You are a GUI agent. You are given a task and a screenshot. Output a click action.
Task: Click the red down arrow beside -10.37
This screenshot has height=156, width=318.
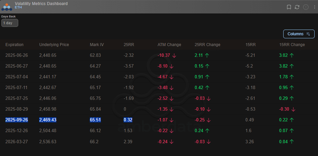pyautogui.click(x=174, y=55)
